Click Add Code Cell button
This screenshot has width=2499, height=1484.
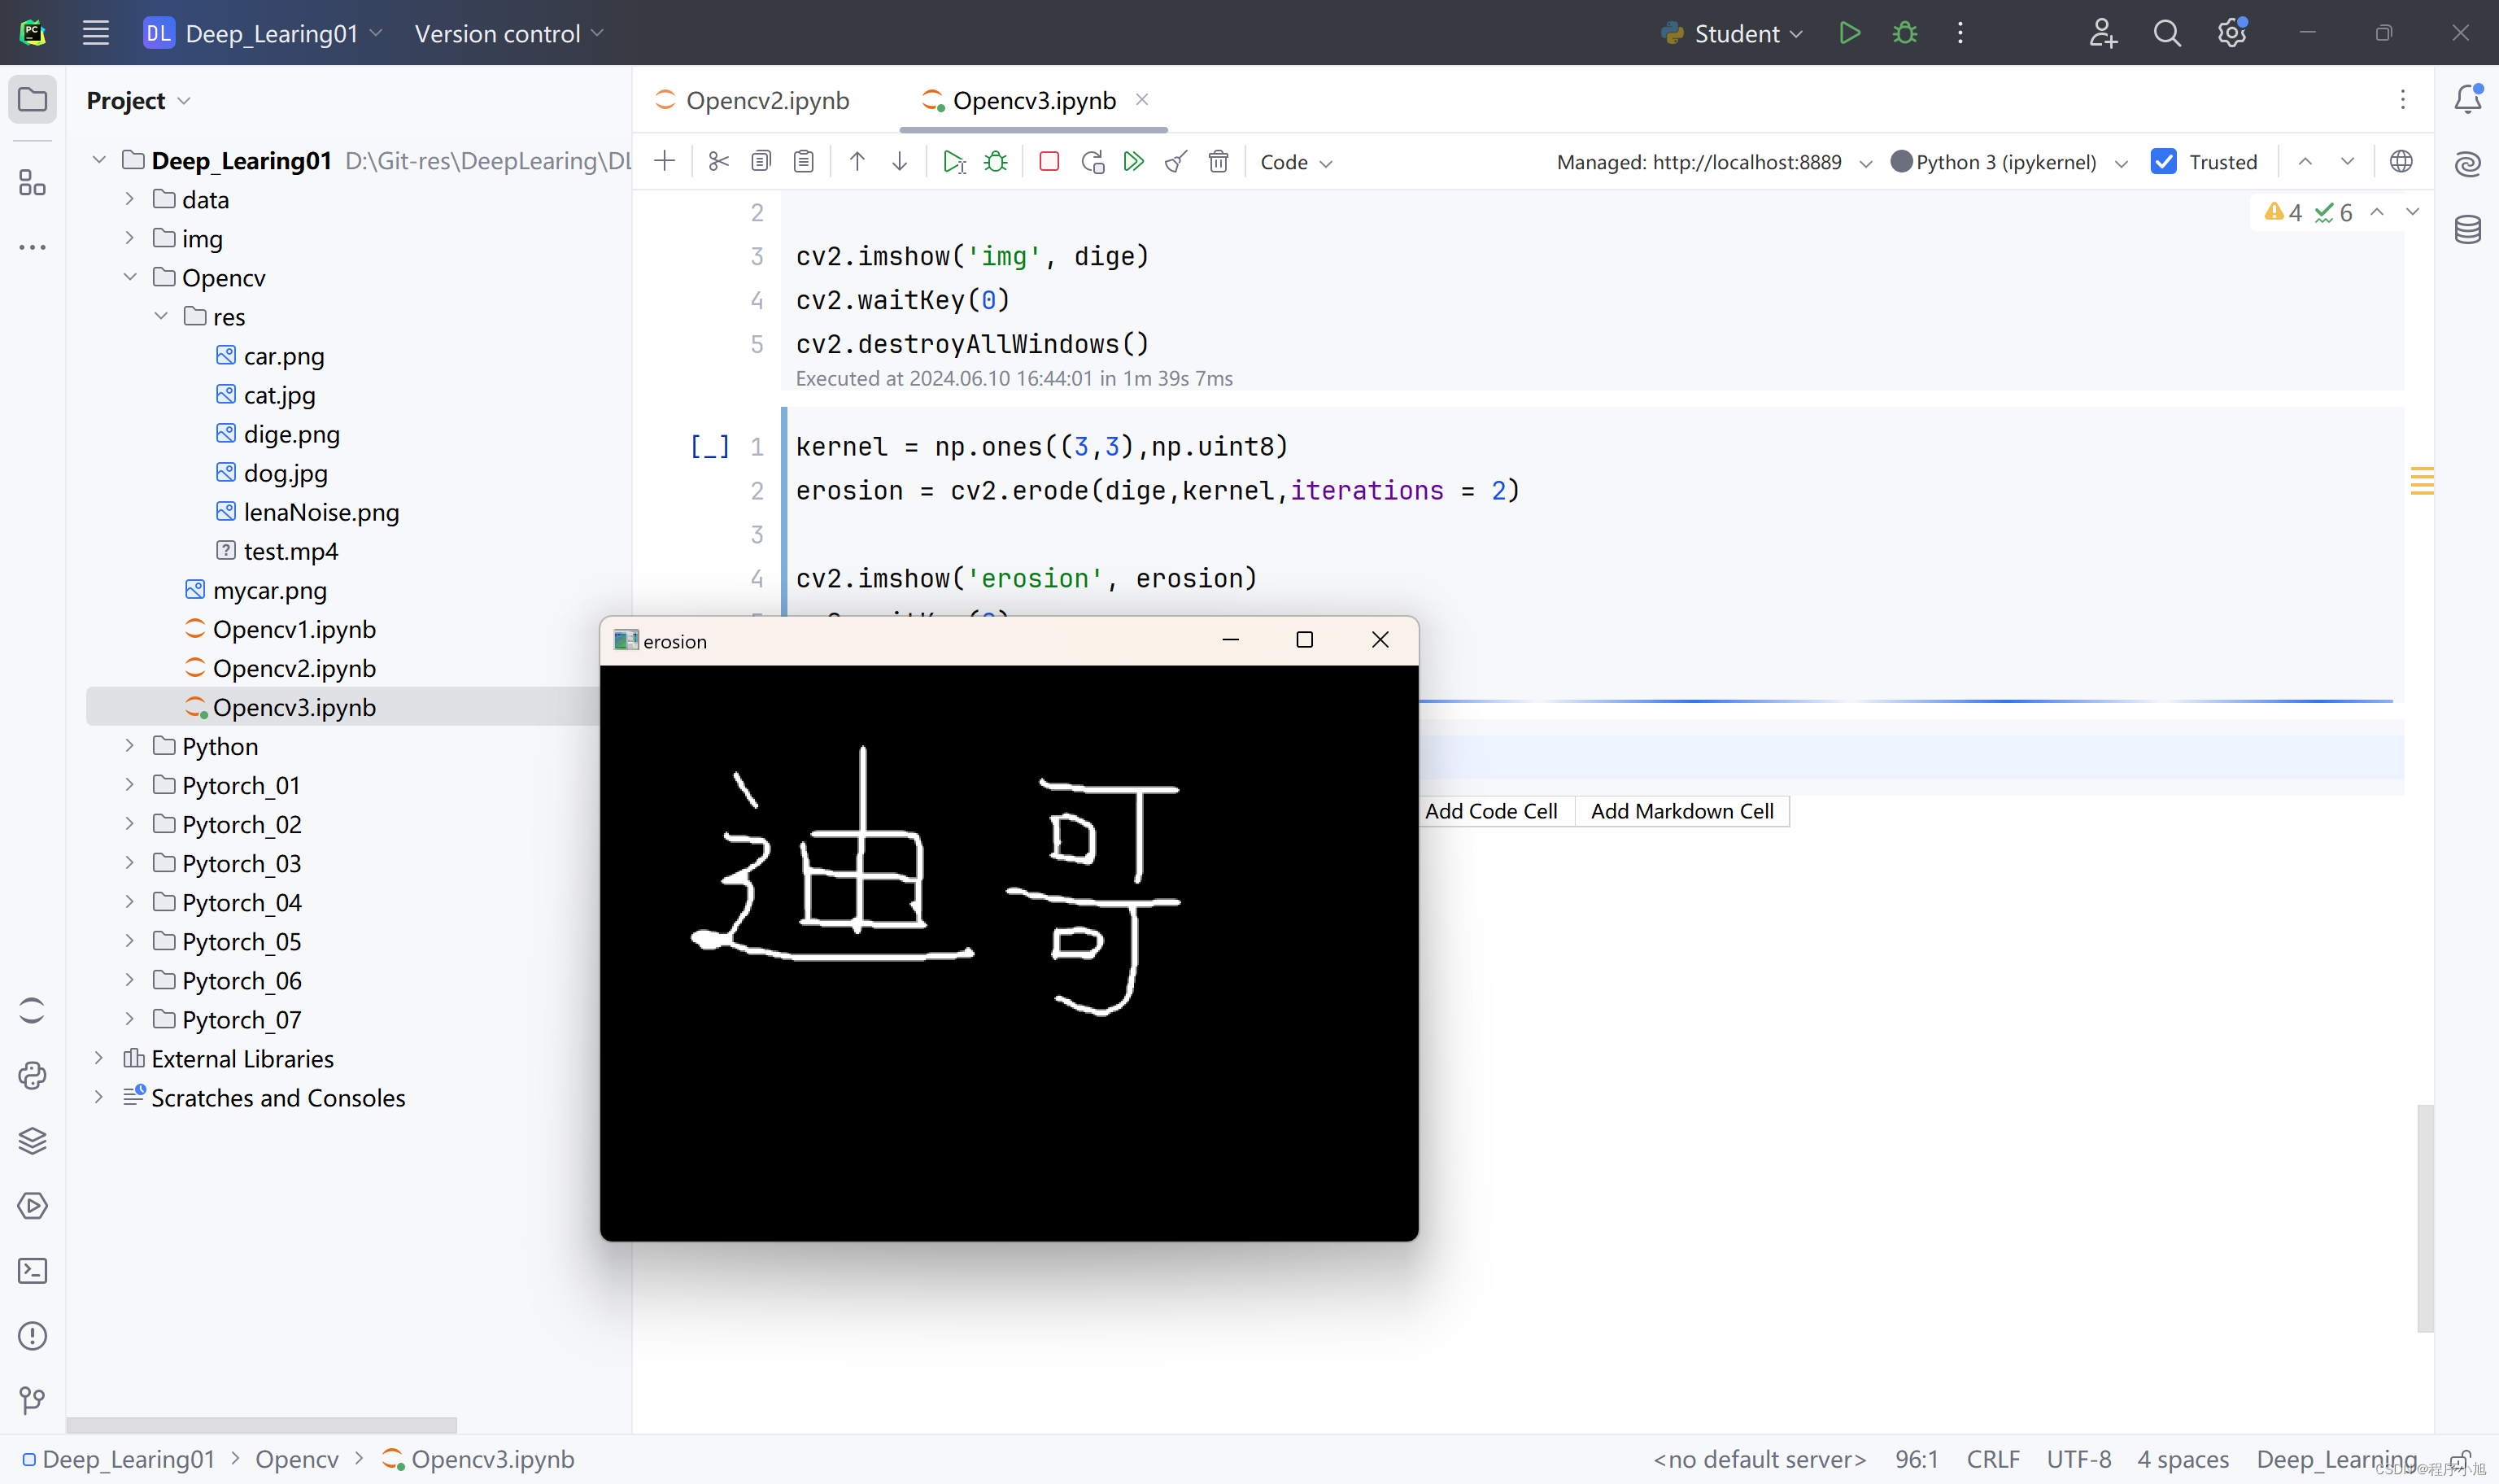point(1490,811)
